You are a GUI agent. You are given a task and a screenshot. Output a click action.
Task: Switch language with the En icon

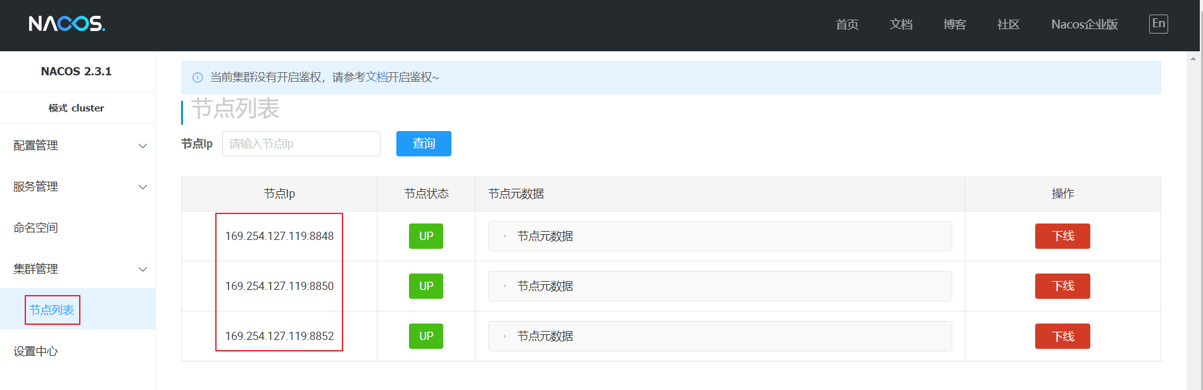pyautogui.click(x=1158, y=24)
